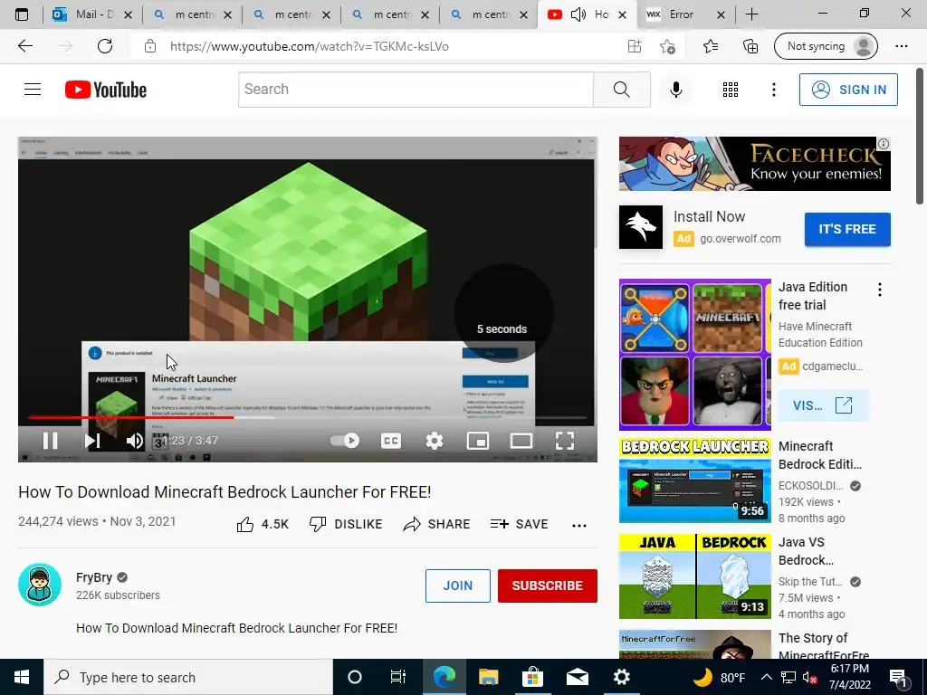Open The Story of MinecraftForFree title
The width and height of the screenshot is (927, 695).
click(x=824, y=646)
